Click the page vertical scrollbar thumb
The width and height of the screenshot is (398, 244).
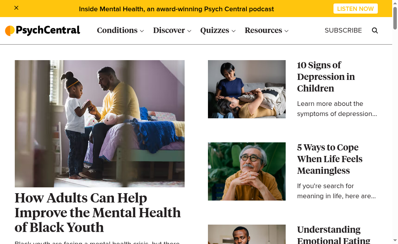pyautogui.click(x=395, y=18)
